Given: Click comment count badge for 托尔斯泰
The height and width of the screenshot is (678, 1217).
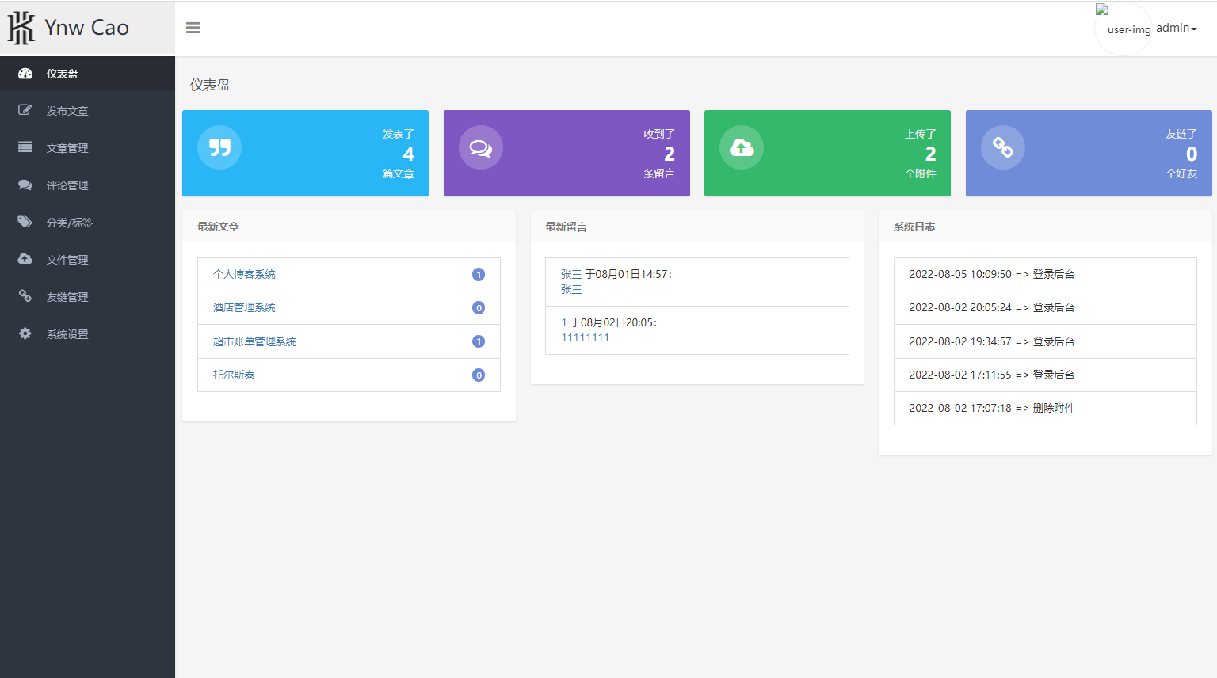Looking at the screenshot, I should (479, 375).
